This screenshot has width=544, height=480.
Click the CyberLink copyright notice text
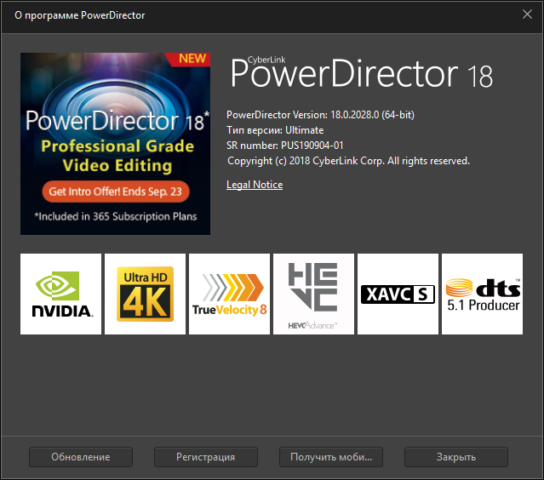point(348,161)
